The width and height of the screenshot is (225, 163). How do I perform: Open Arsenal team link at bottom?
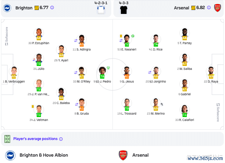click(140, 155)
